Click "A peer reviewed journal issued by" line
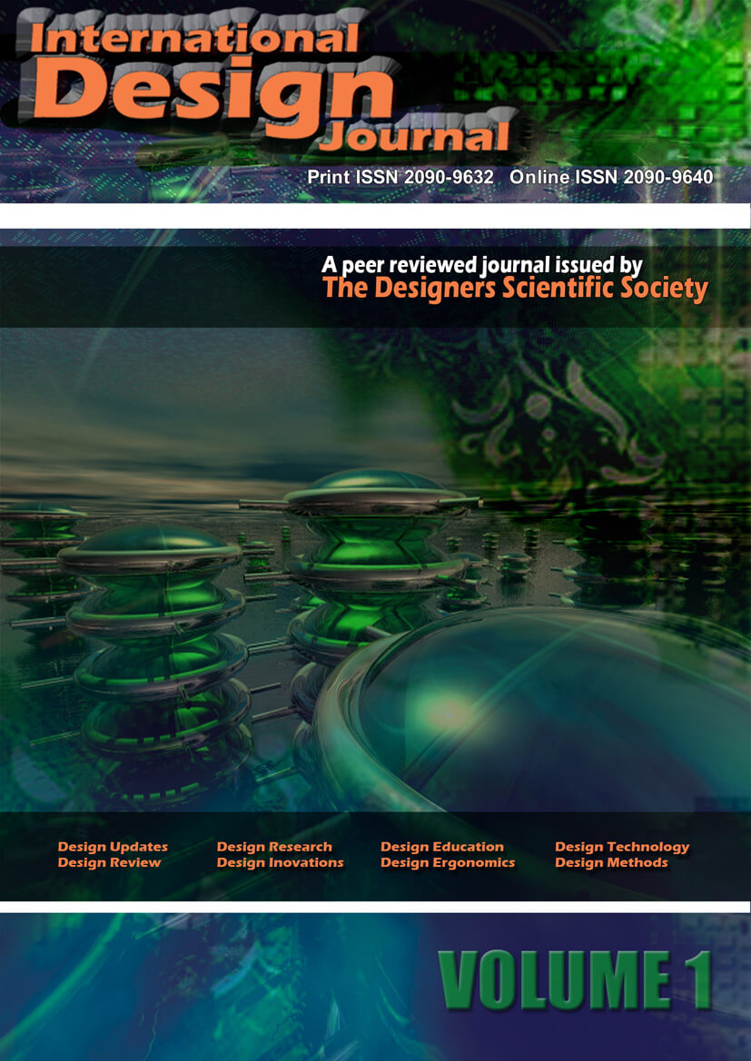The image size is (751, 1061). [x=482, y=266]
